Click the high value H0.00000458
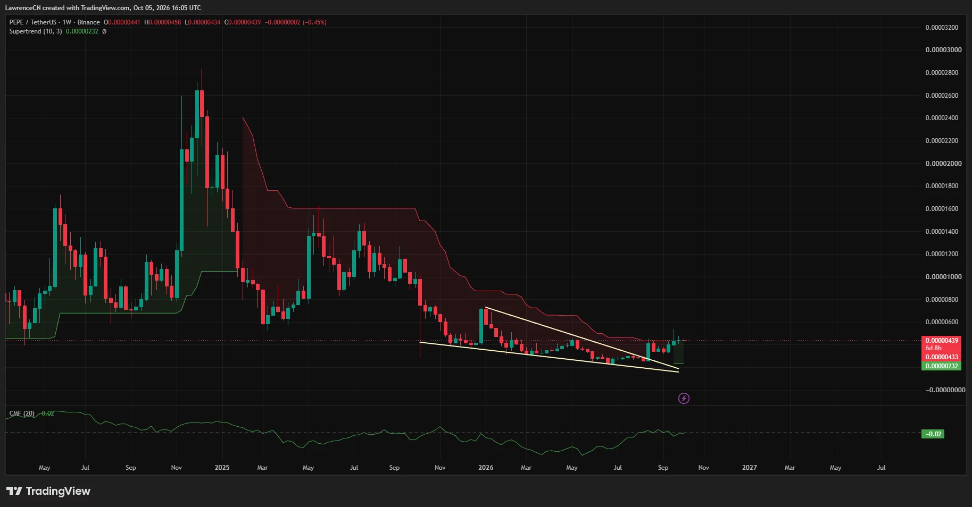 (162, 22)
